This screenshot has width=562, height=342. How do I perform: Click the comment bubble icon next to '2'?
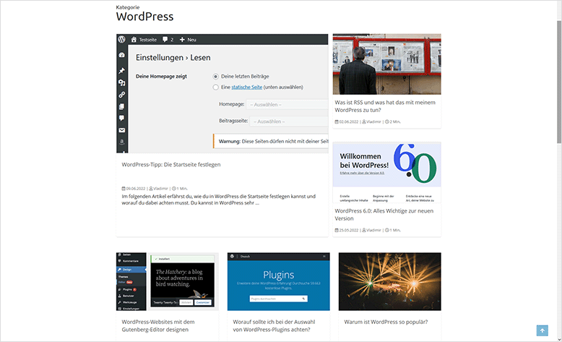(165, 40)
